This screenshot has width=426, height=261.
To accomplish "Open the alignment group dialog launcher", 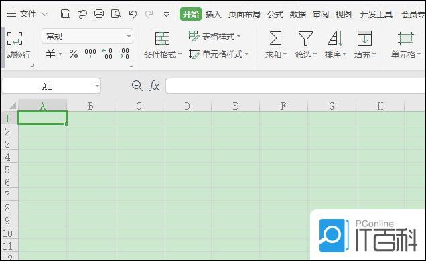I will tap(33, 65).
